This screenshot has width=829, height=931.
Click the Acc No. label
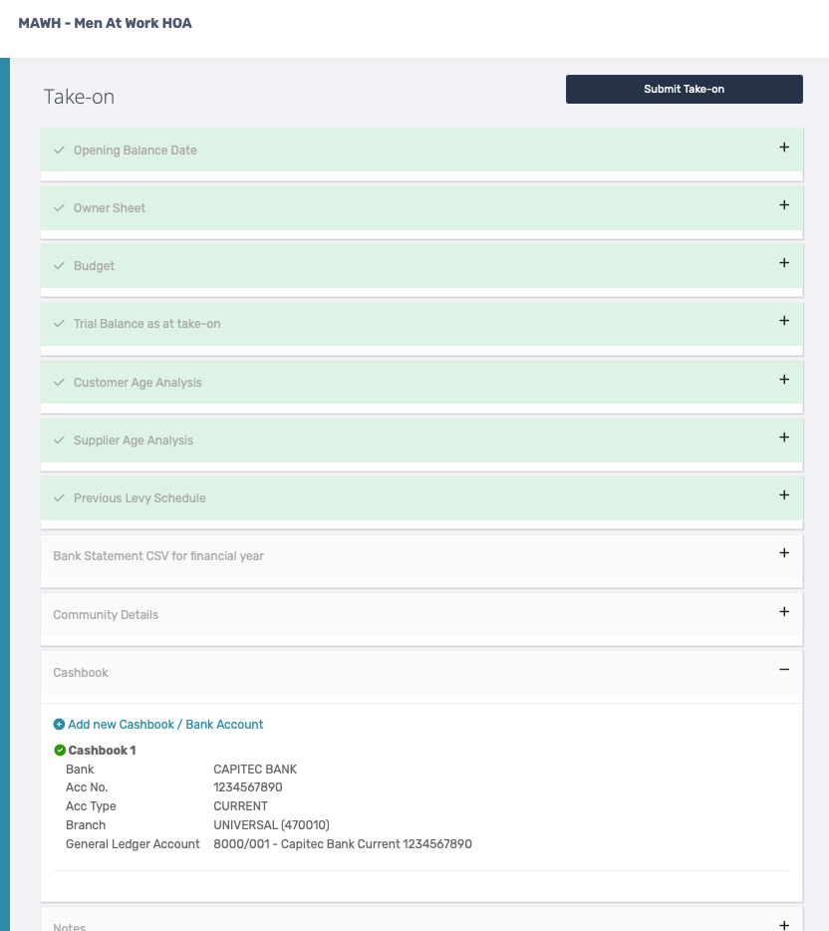coord(87,787)
